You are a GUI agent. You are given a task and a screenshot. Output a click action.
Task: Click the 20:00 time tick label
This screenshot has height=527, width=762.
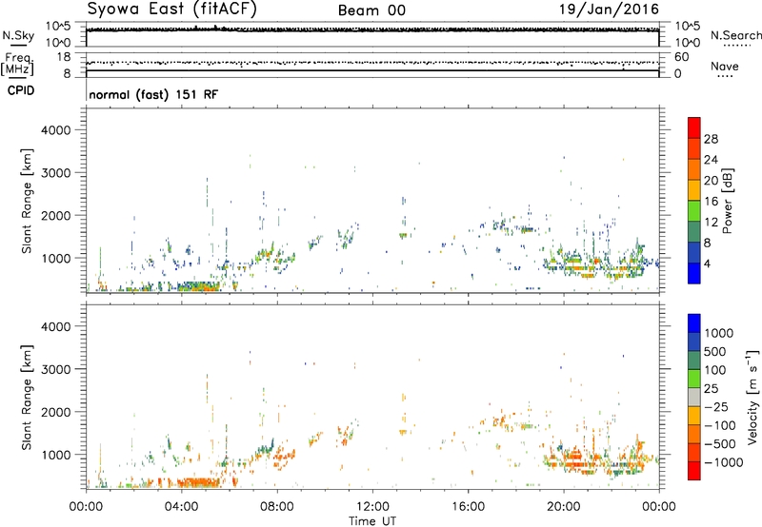[x=564, y=507]
